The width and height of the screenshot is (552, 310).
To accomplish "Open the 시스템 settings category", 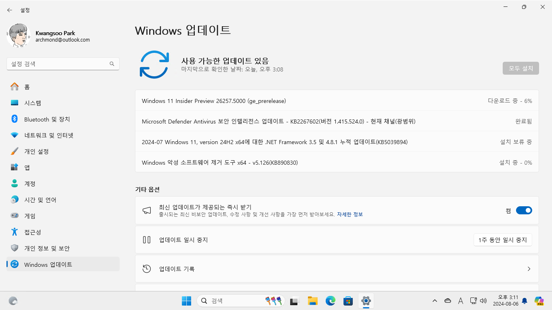I will point(63,103).
